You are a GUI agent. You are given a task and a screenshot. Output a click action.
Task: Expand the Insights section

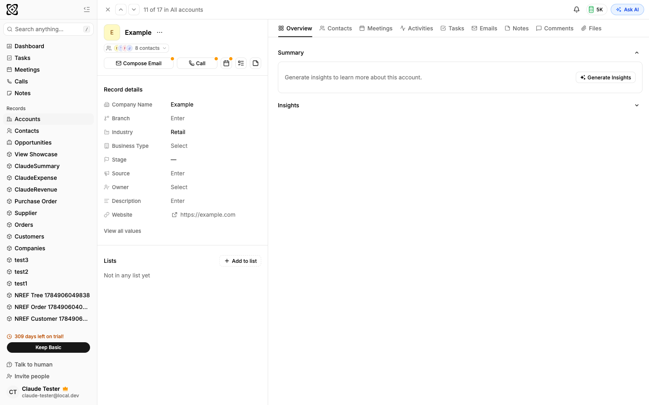coord(637,105)
